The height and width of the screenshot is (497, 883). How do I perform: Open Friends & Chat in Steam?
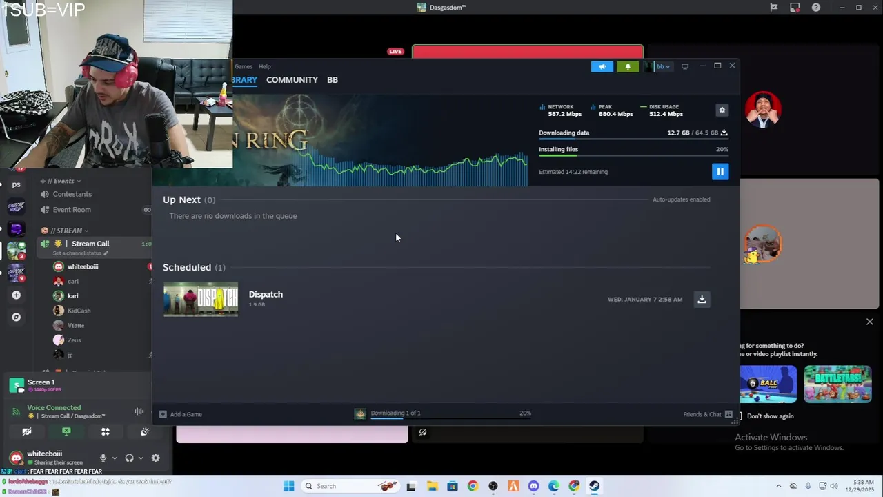[x=708, y=414]
